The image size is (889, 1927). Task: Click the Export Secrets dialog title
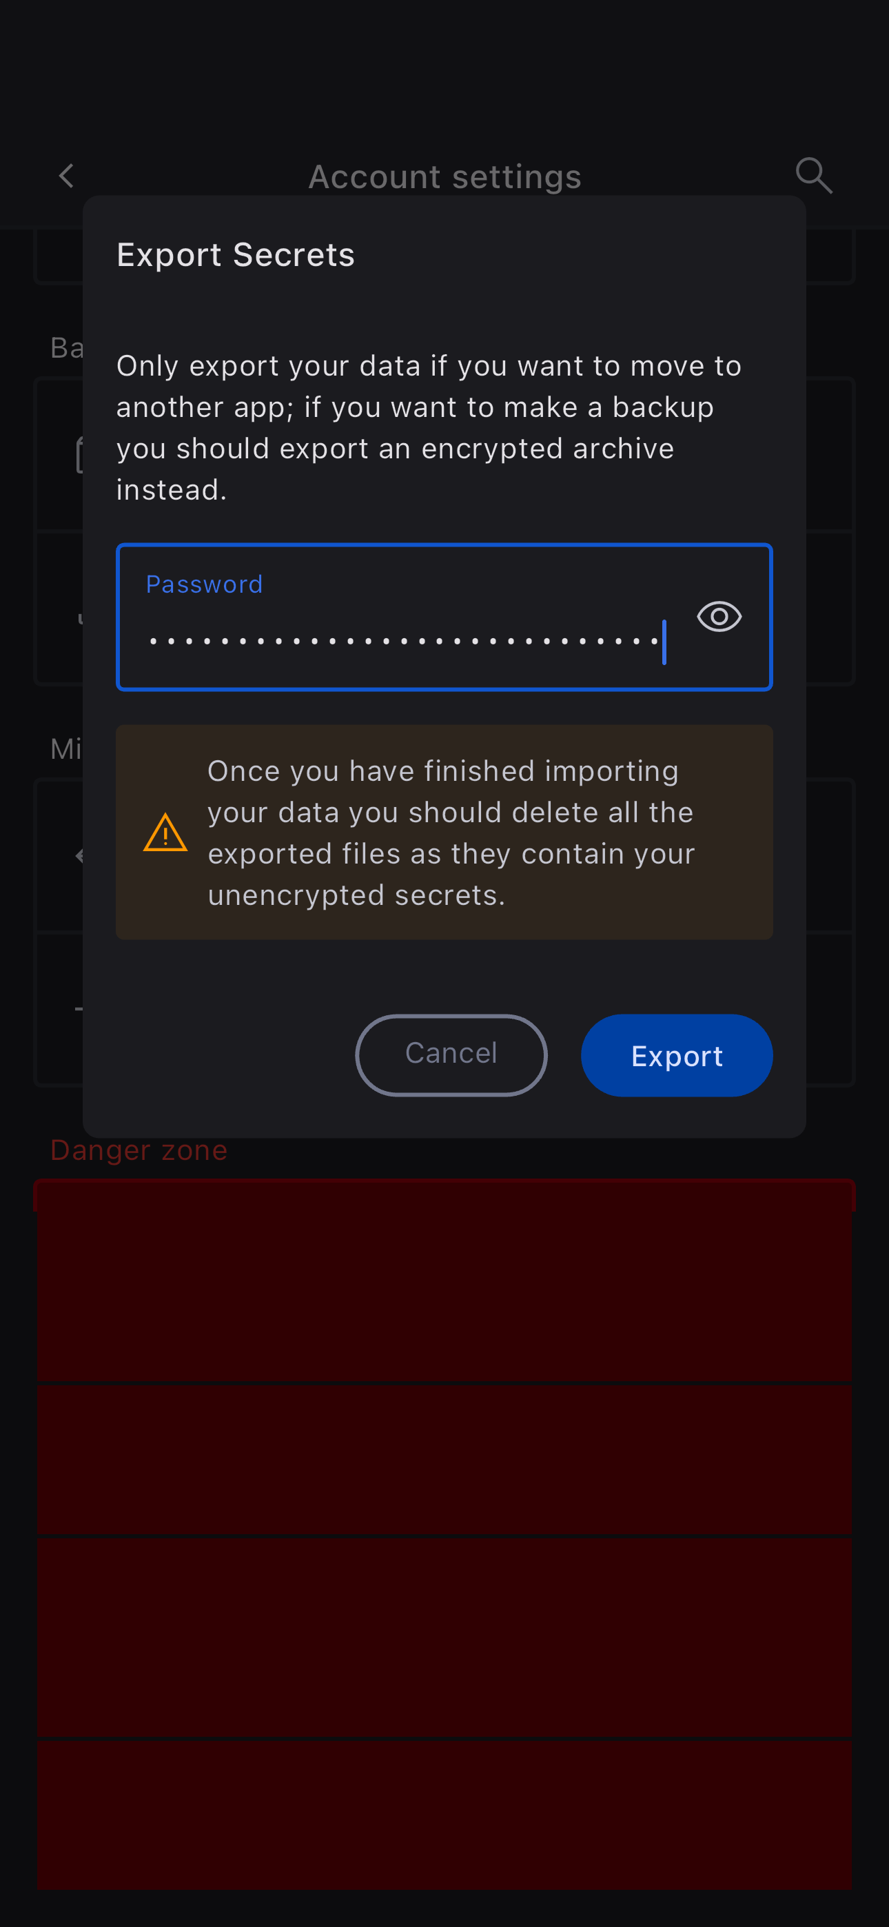(x=236, y=255)
